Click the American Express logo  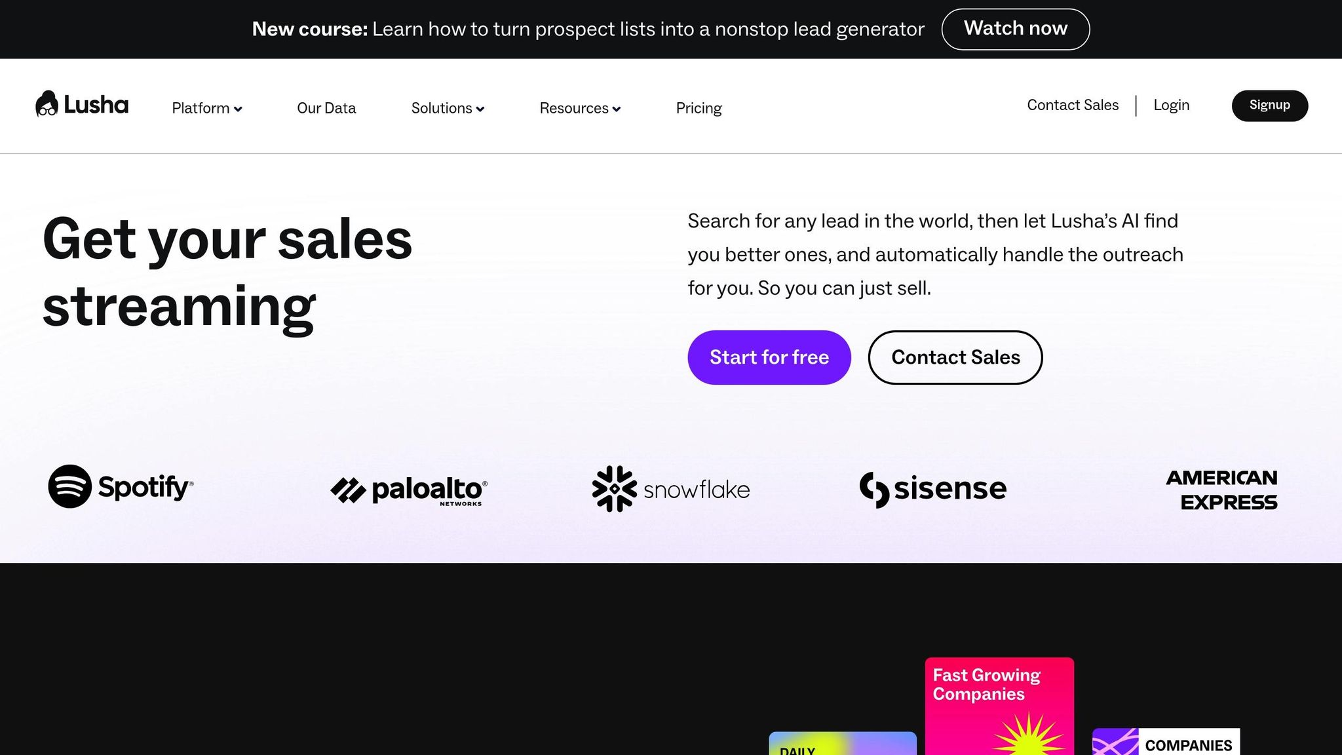click(x=1221, y=490)
